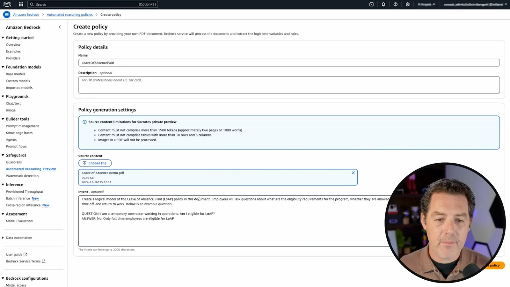Click the Choose file button
This screenshot has width=510, height=287.
tap(95, 163)
